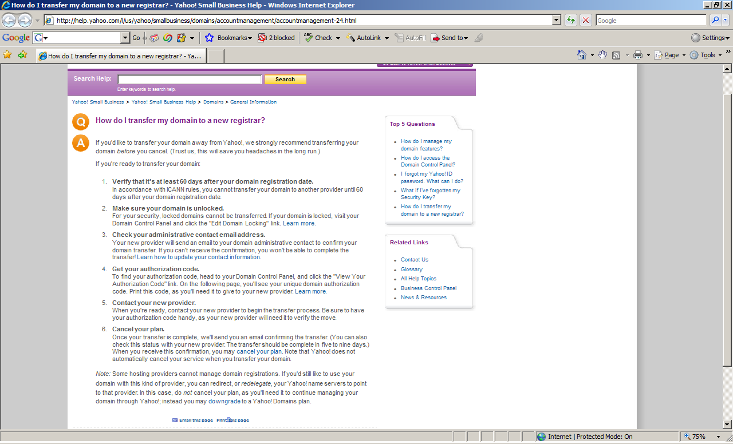Viewport: 733px width, 444px height.
Task: Click the Google search box in browser
Action: coord(651,21)
